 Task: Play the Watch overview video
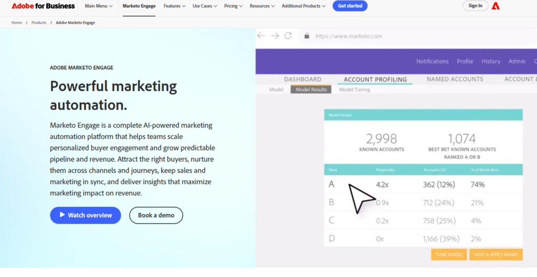click(85, 215)
